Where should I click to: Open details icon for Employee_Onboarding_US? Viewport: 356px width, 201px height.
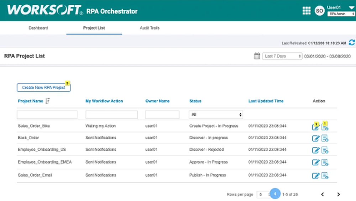(325, 150)
